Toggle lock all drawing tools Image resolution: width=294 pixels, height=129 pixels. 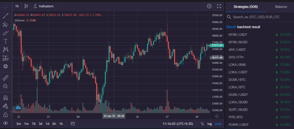[x=6, y=115]
